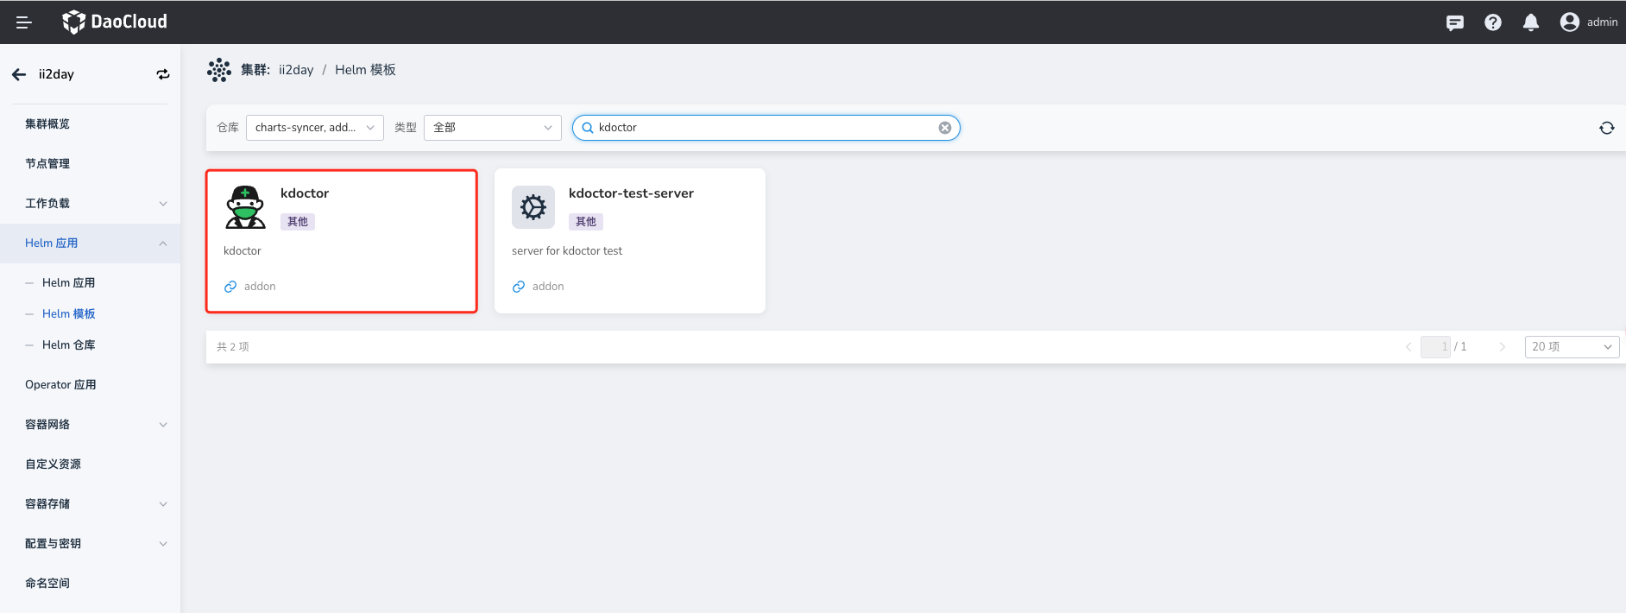Click the switch cluster icon
1626x613 pixels.
162,74
